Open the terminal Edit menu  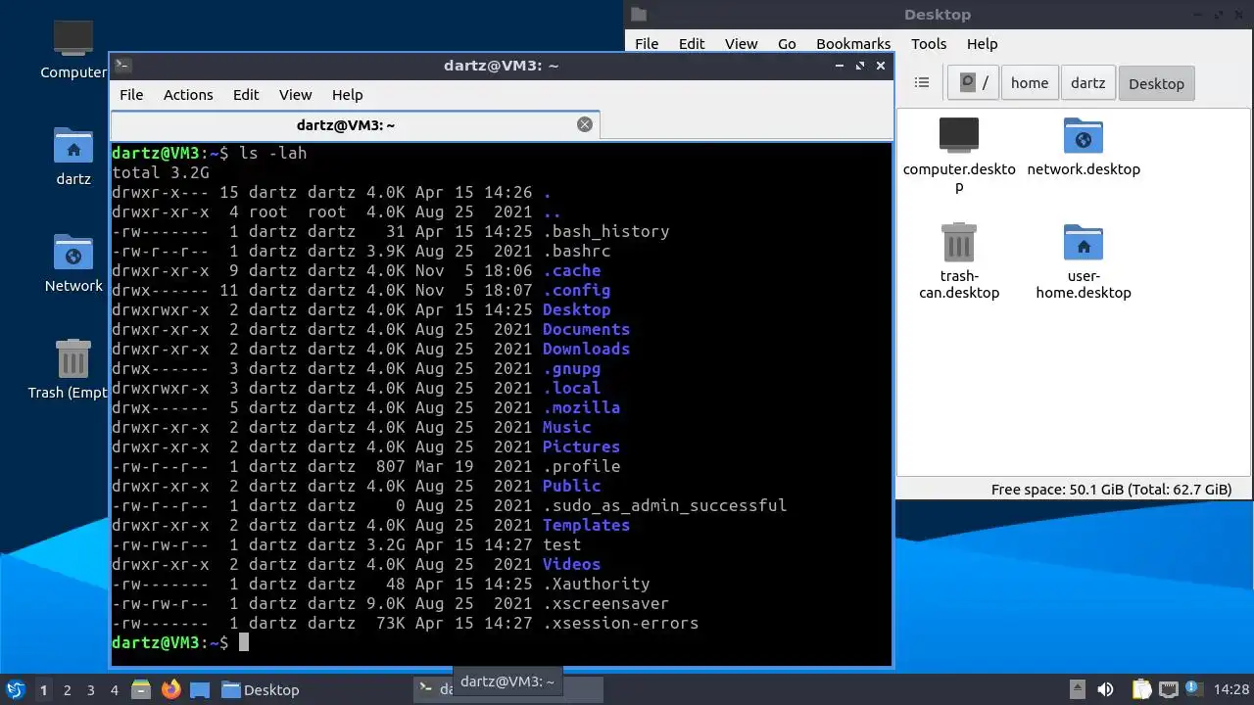(246, 95)
